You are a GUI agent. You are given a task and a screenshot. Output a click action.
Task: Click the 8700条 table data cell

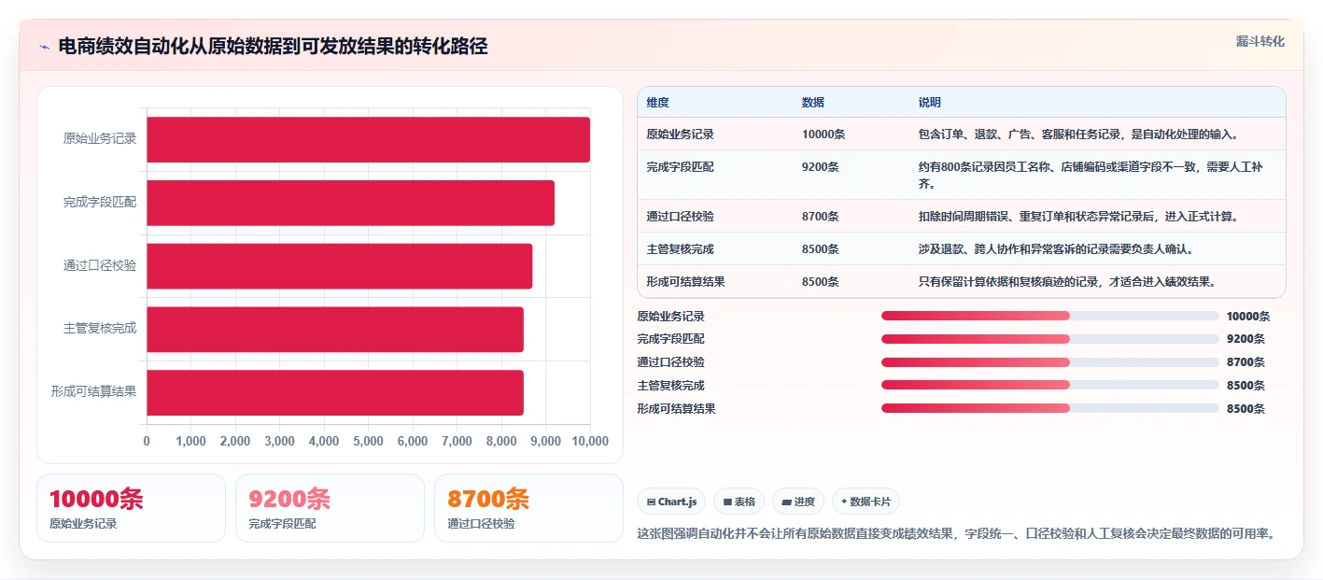[820, 217]
